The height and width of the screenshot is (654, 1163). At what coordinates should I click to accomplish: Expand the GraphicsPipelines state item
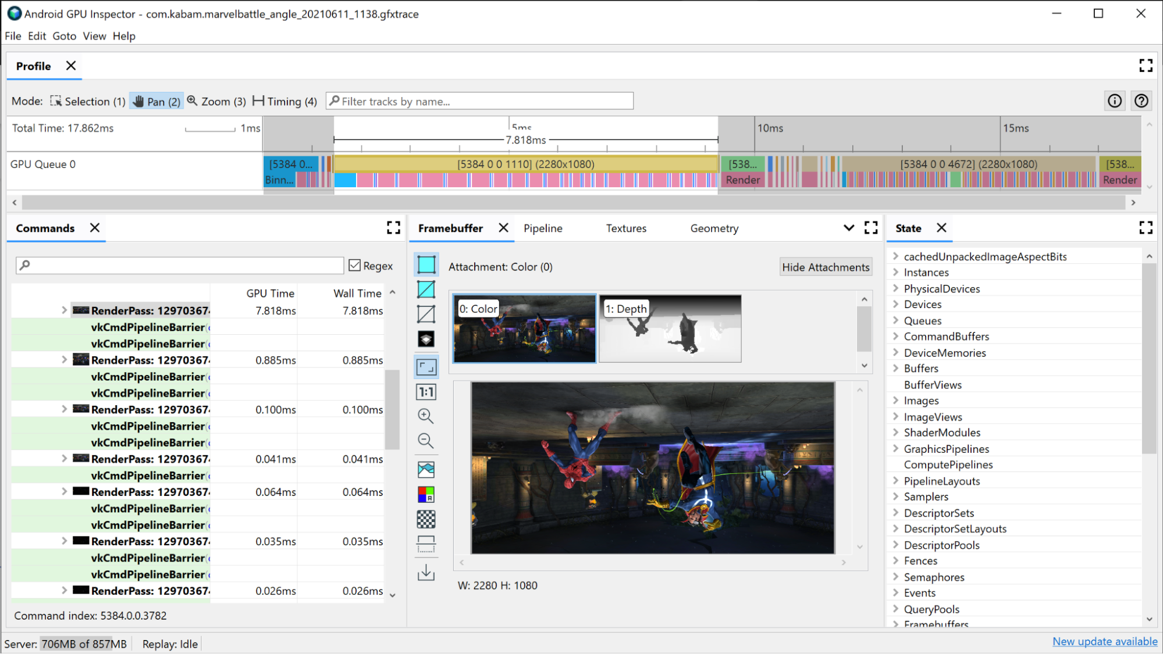pos(895,448)
